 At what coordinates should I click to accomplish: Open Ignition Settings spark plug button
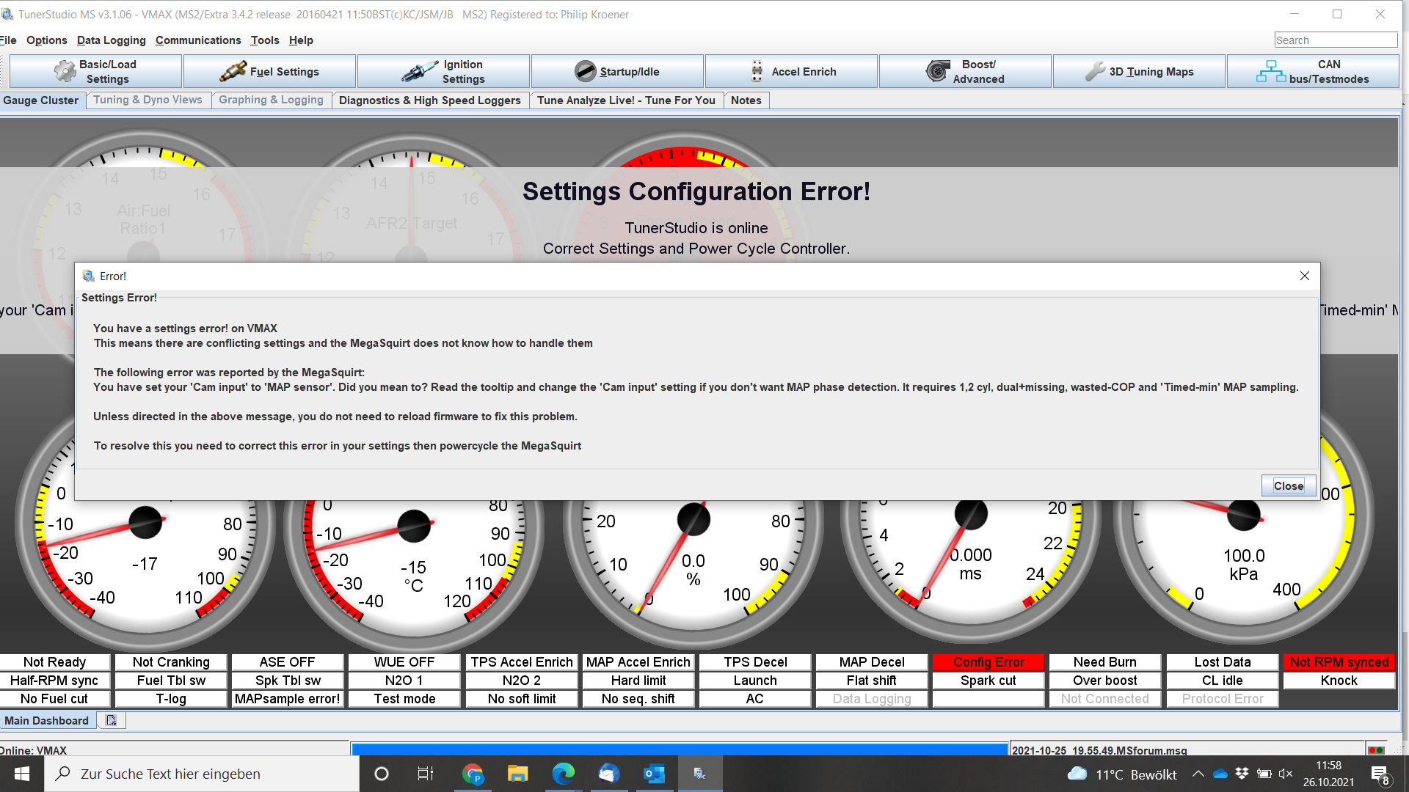(x=443, y=72)
